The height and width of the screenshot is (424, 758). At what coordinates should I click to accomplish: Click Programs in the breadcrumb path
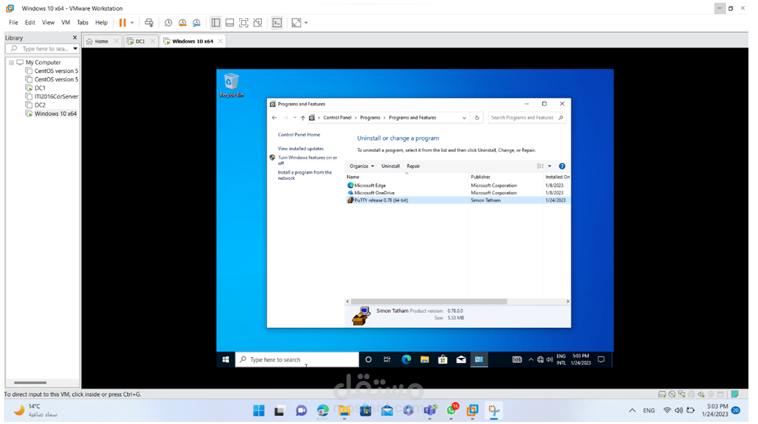[x=370, y=118]
